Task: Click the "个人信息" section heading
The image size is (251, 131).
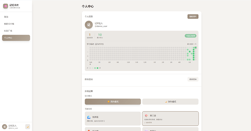Action: point(89,16)
